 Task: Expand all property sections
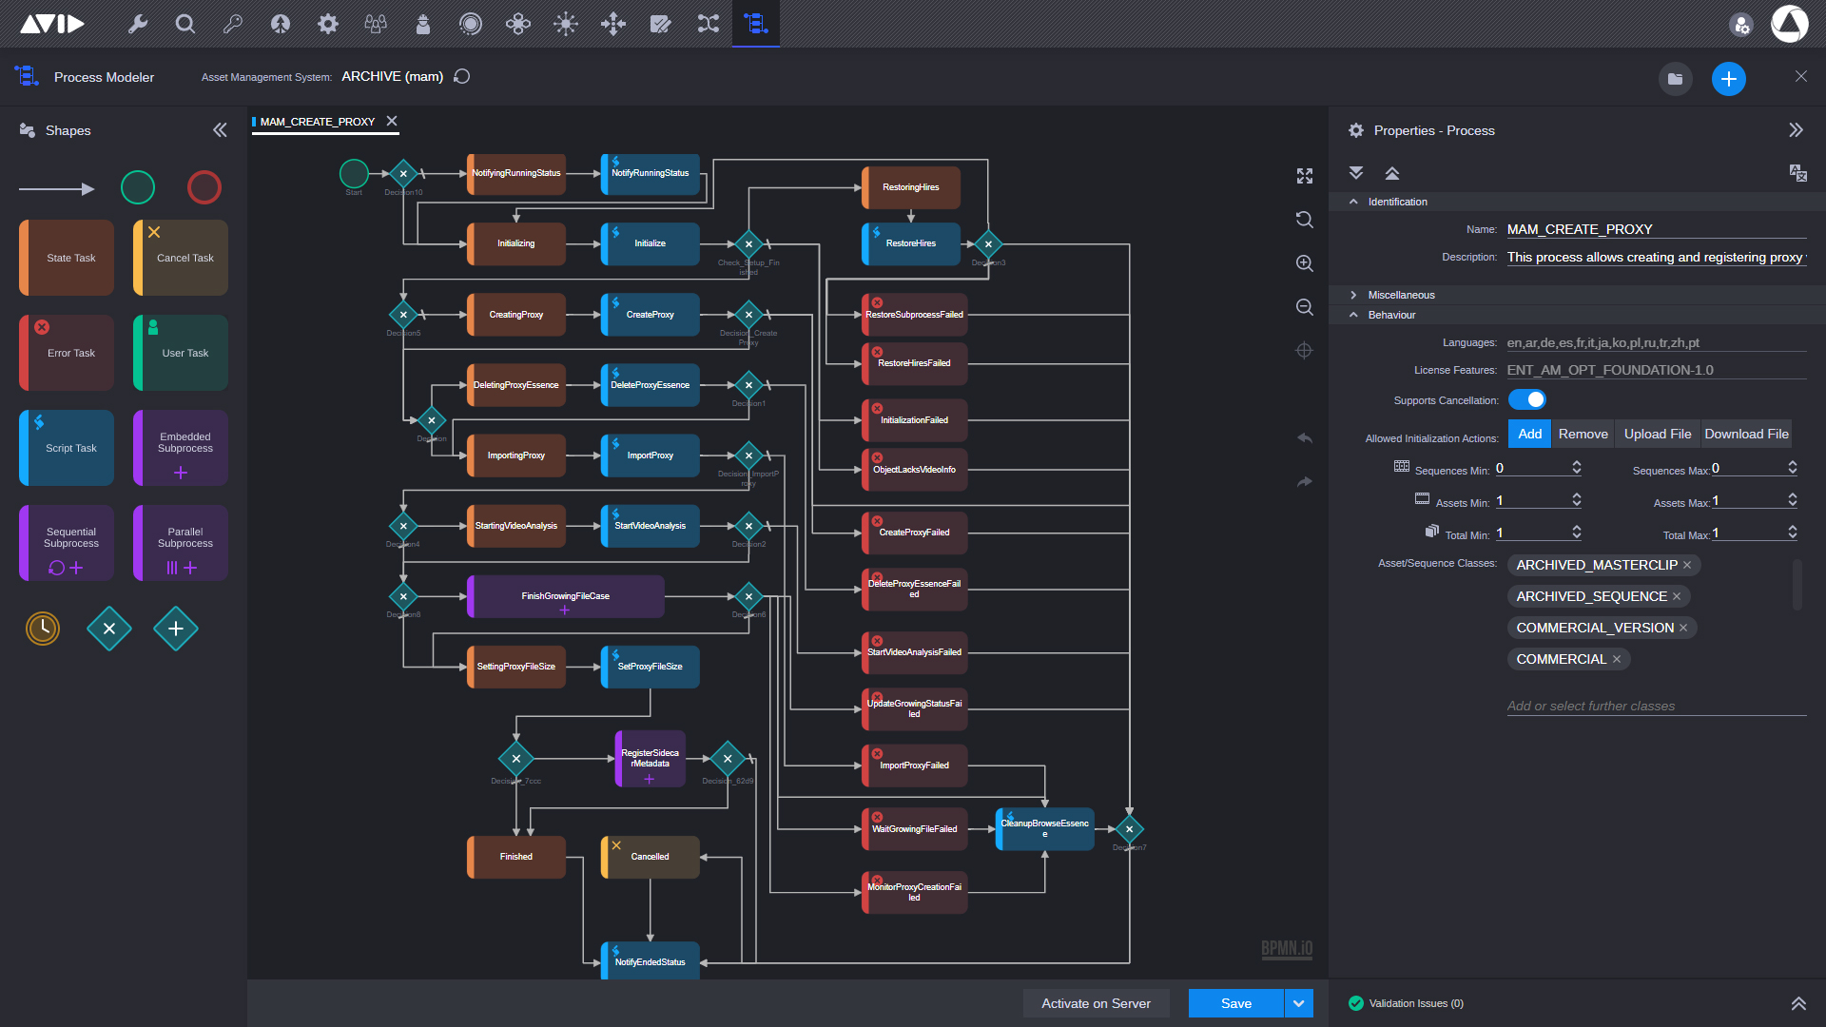tap(1356, 173)
